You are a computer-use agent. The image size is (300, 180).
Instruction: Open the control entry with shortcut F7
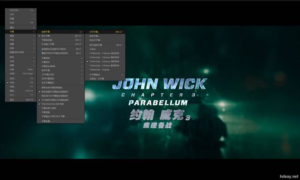click(21, 87)
